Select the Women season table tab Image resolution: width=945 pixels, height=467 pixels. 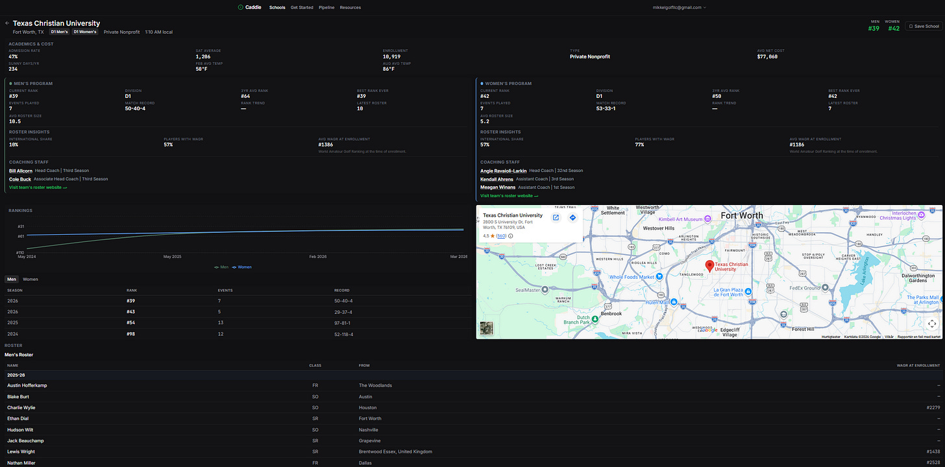coord(31,279)
